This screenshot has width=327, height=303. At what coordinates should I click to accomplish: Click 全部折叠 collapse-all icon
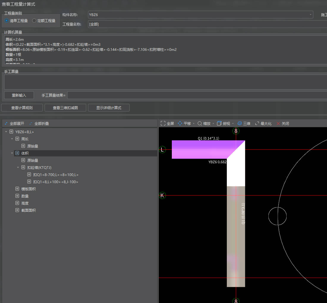(x=31, y=123)
